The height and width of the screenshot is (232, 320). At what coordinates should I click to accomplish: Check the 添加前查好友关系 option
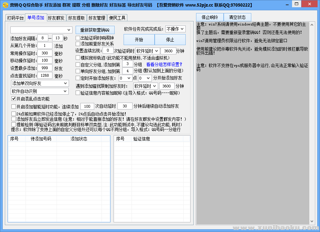click(78, 44)
